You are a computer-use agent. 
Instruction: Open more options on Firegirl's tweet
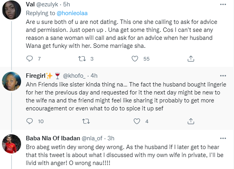click(223, 76)
